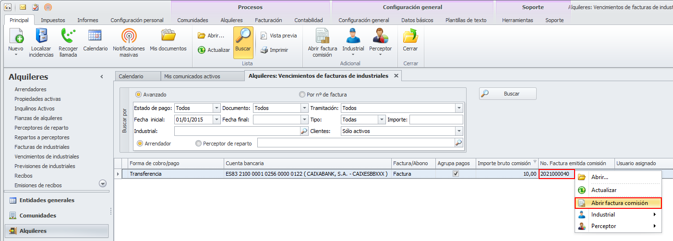Expand the Clientes dropdown list

pos(459,131)
